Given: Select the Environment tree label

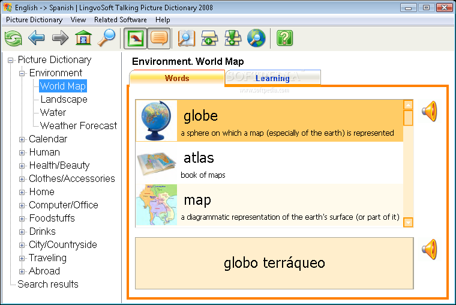Looking at the screenshot, I should click(56, 73).
